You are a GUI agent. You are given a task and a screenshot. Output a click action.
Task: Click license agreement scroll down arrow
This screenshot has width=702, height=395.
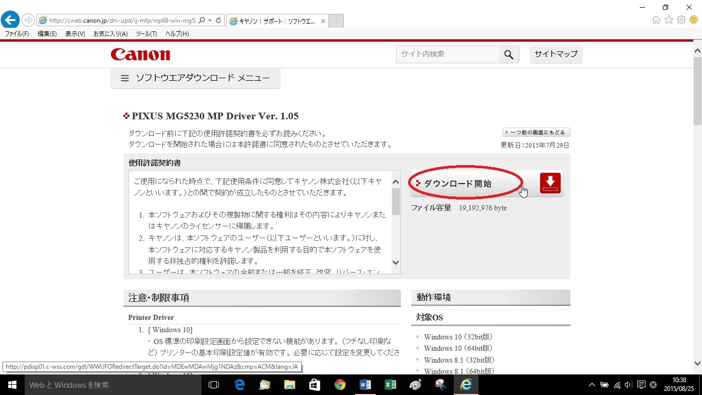pyautogui.click(x=396, y=263)
